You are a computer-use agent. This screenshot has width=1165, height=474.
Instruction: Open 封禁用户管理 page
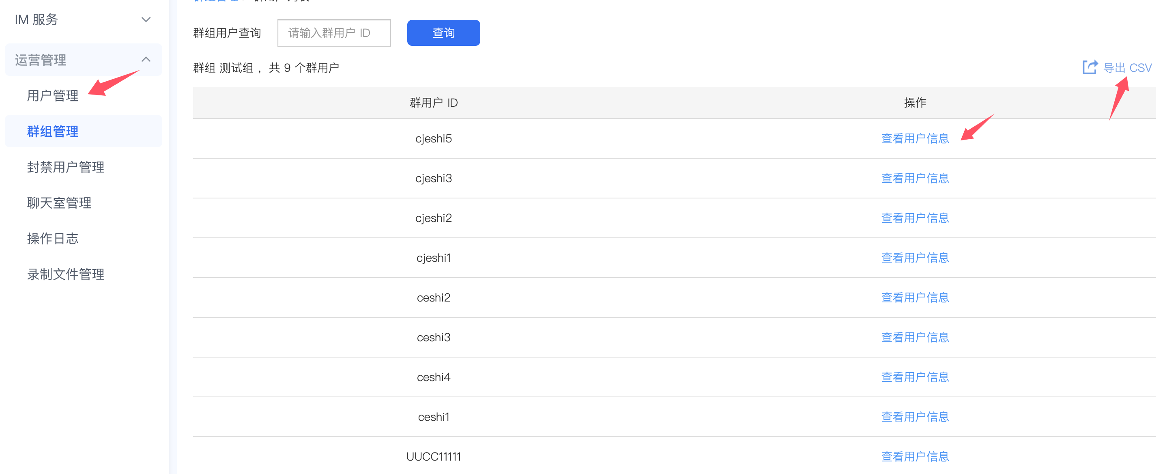66,167
